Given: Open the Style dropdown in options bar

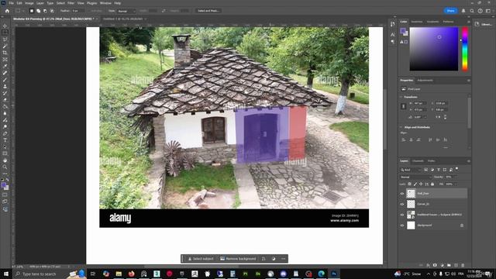Looking at the screenshot, I should [x=126, y=11].
